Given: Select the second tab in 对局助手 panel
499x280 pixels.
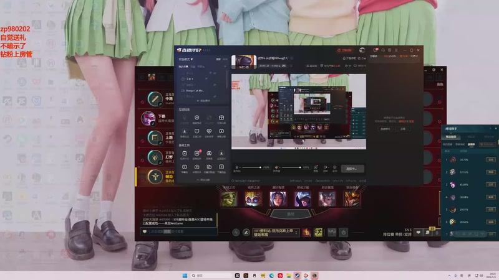Looking at the screenshot, I should click(x=471, y=137).
